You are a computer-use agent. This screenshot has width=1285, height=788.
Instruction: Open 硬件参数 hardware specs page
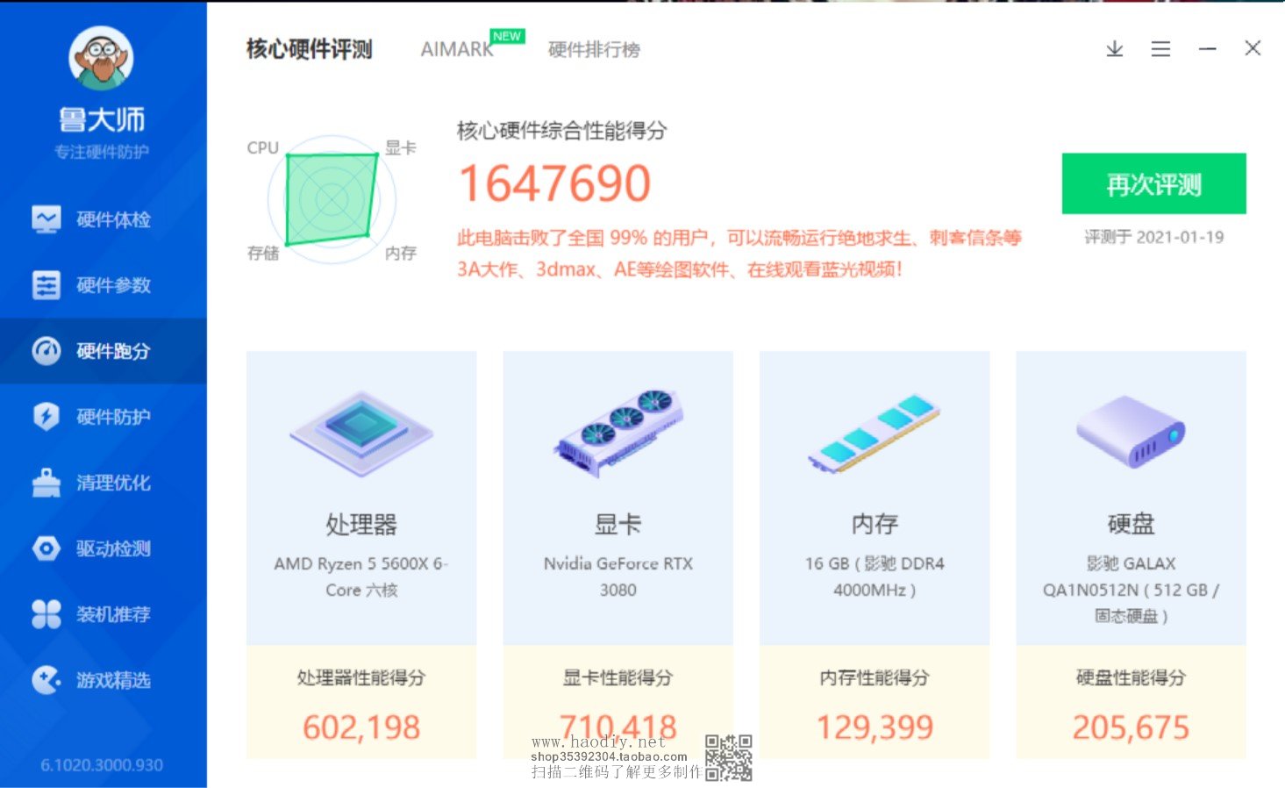click(103, 285)
